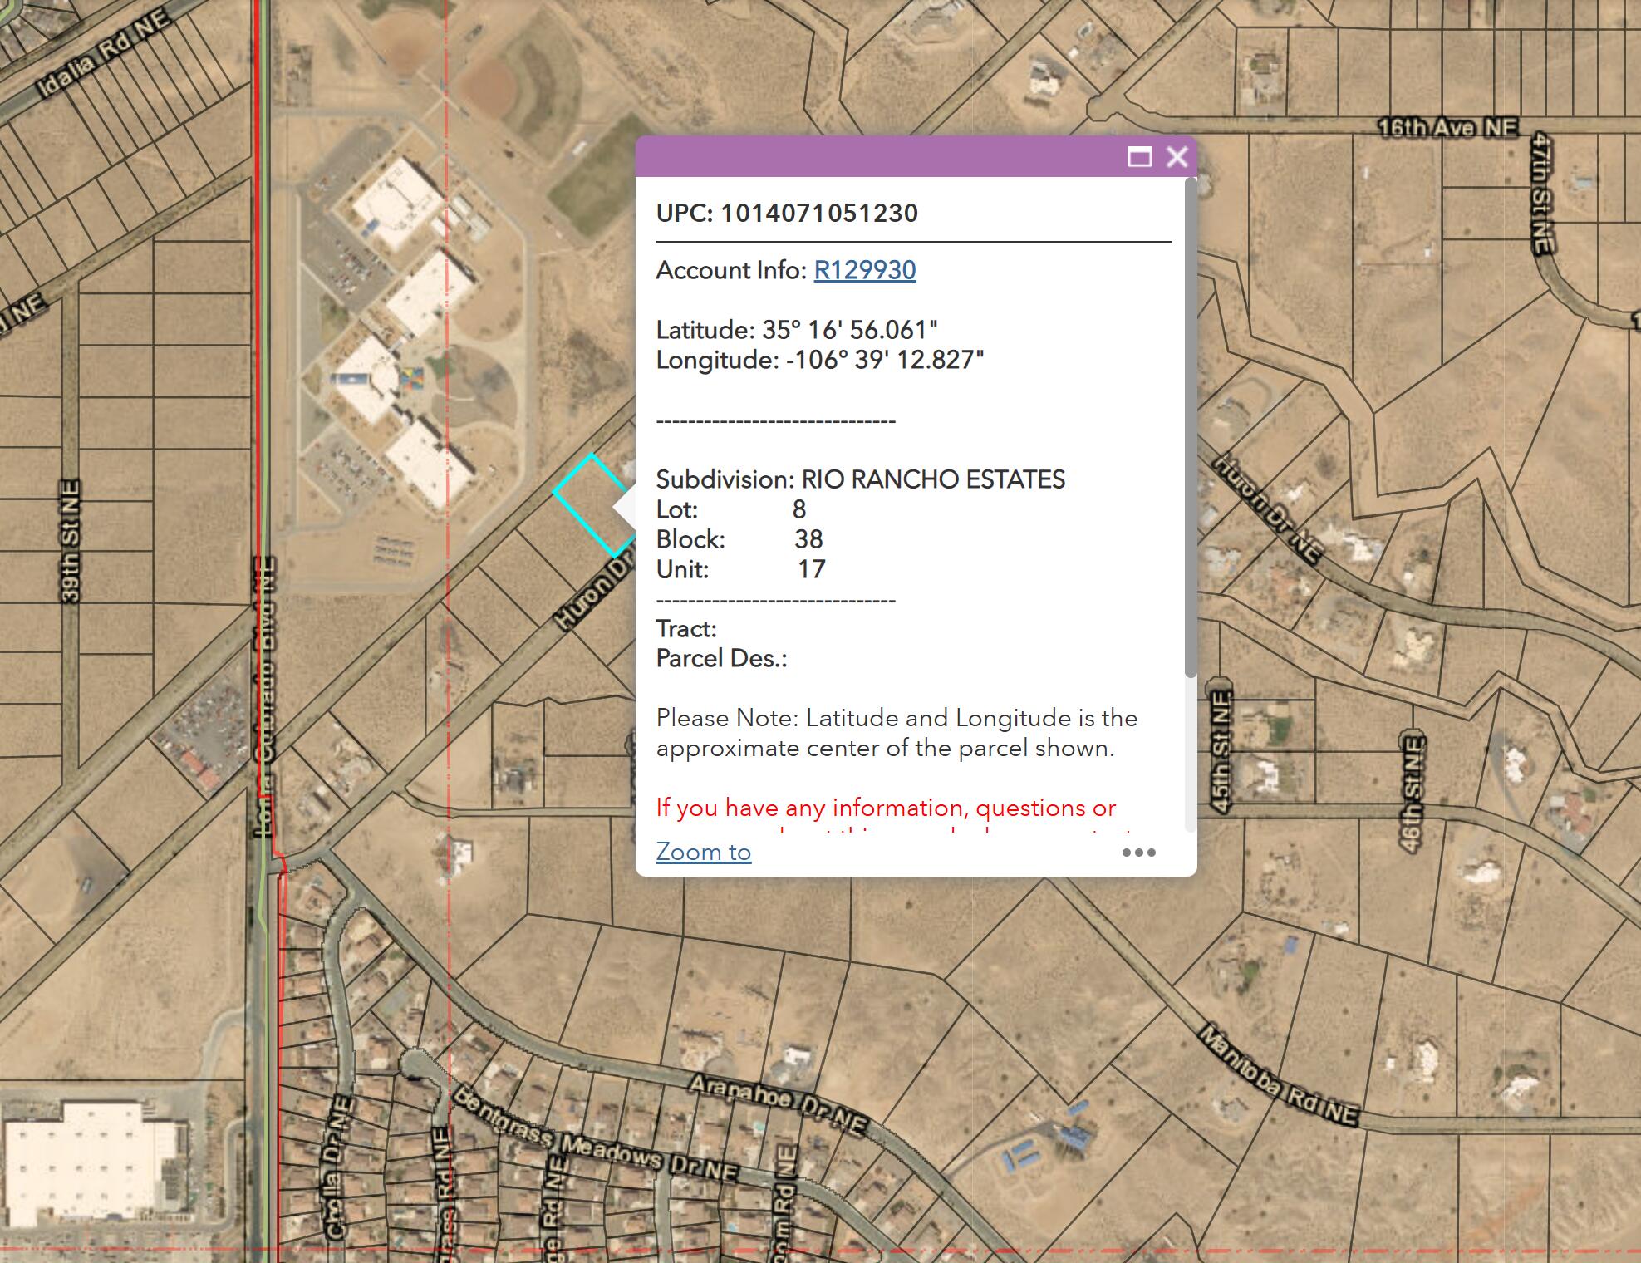
Task: Close the parcel info popup
Action: click(1177, 156)
